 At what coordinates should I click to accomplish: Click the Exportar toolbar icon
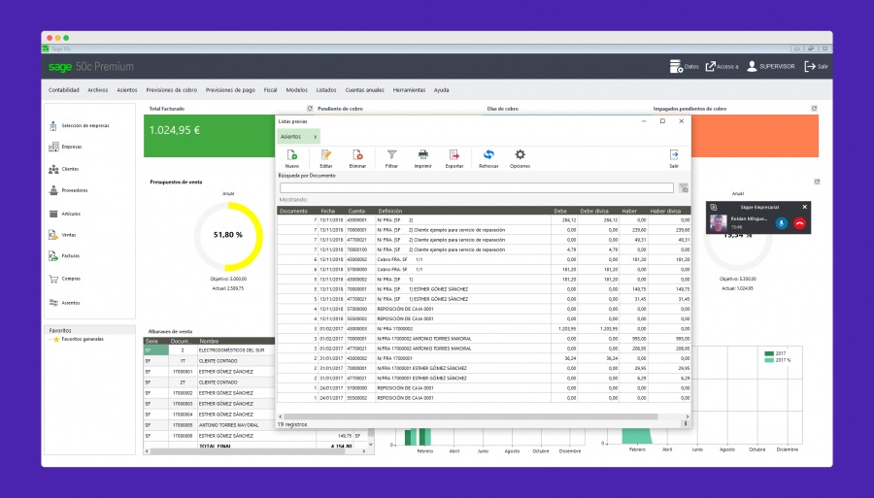pyautogui.click(x=454, y=155)
